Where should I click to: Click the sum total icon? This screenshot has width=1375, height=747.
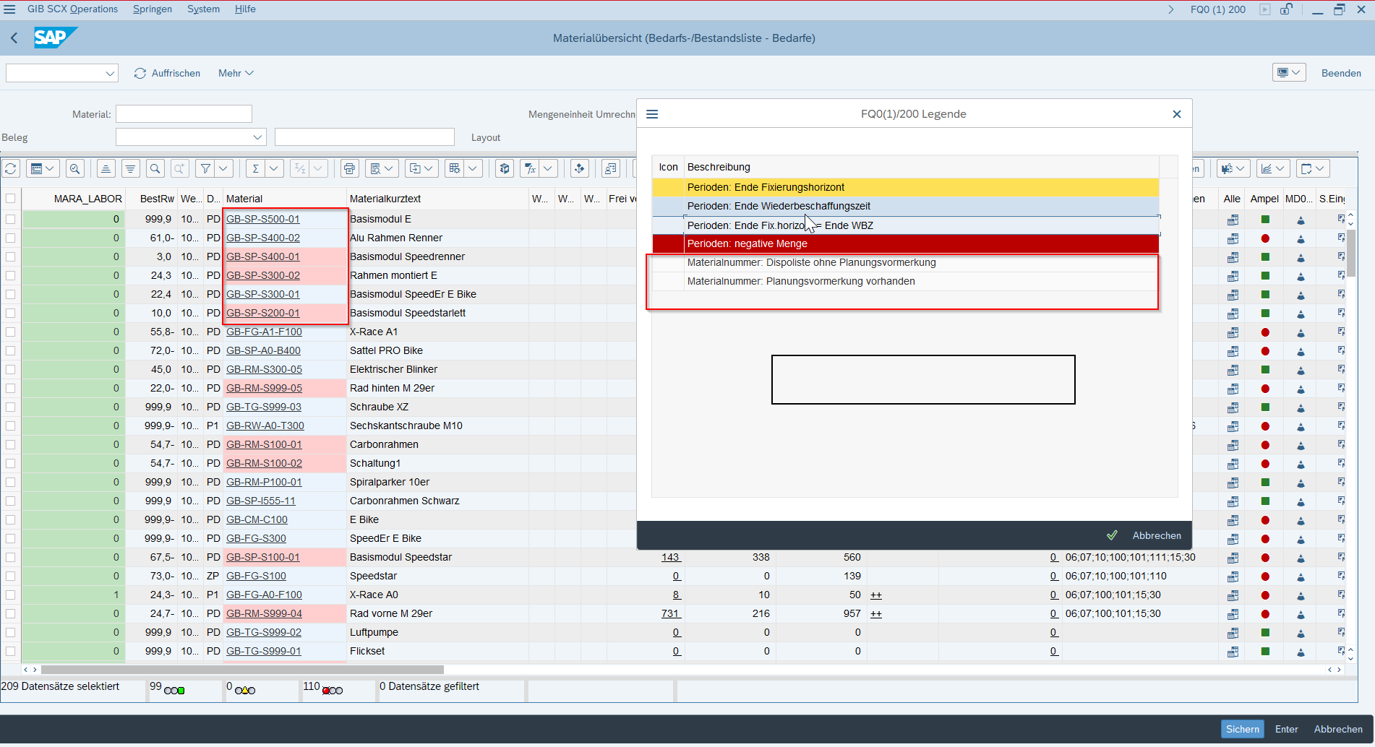(x=255, y=168)
